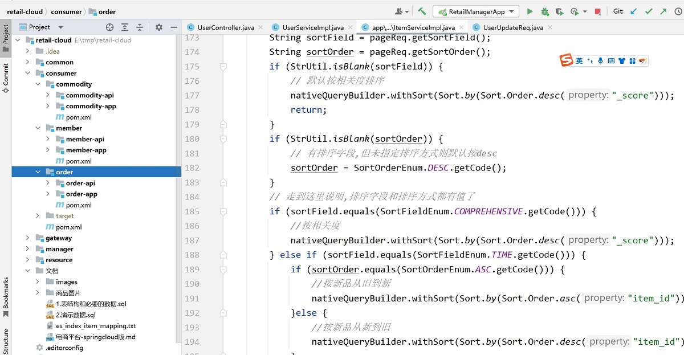Toggle code fold at line 185

[x=223, y=211]
